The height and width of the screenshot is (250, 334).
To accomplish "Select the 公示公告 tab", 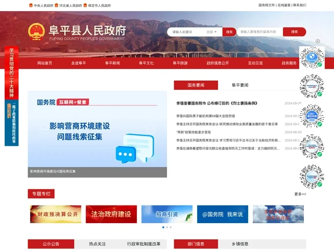I will [x=51, y=244].
